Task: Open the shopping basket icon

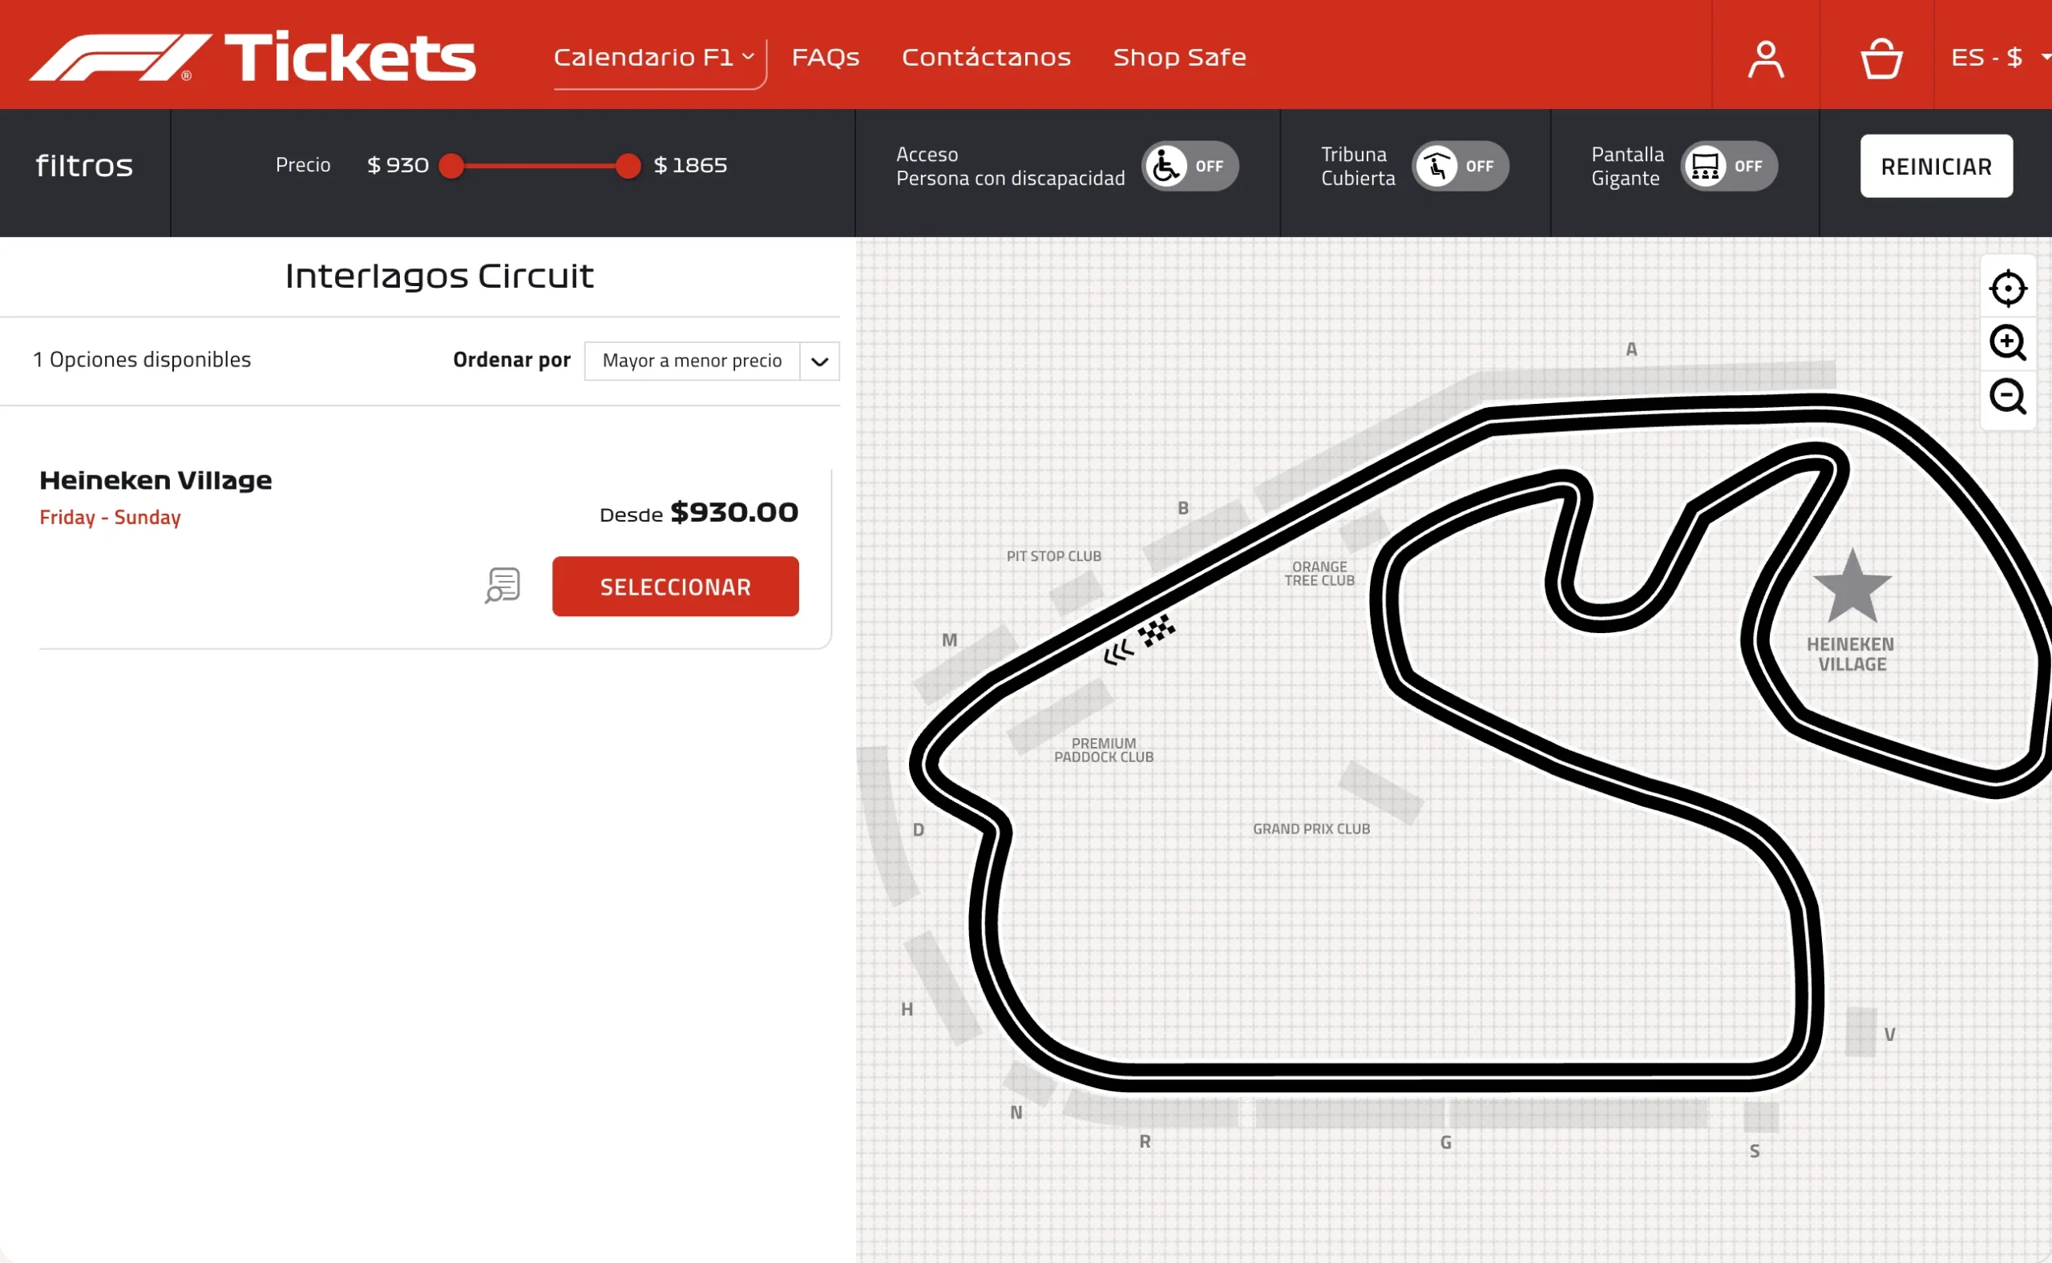Action: [1880, 59]
